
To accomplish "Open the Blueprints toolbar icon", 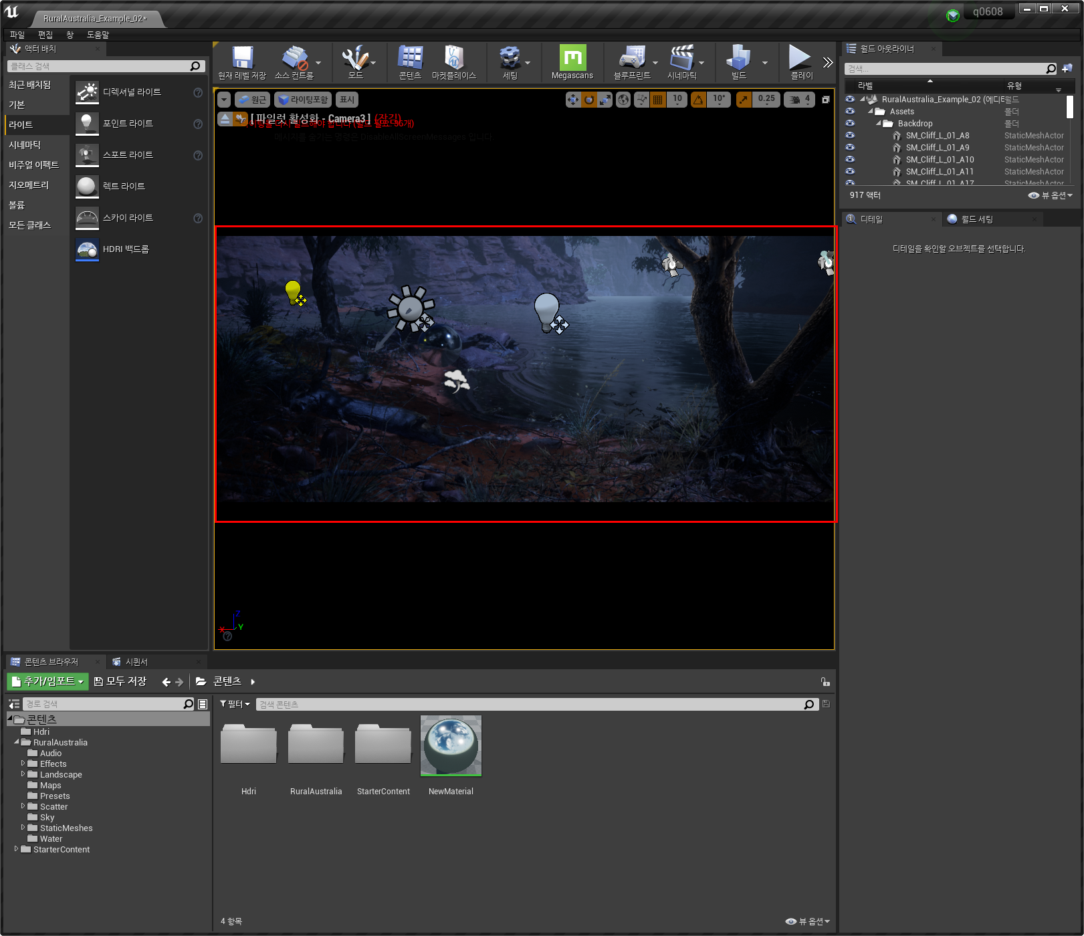I will 632,59.
